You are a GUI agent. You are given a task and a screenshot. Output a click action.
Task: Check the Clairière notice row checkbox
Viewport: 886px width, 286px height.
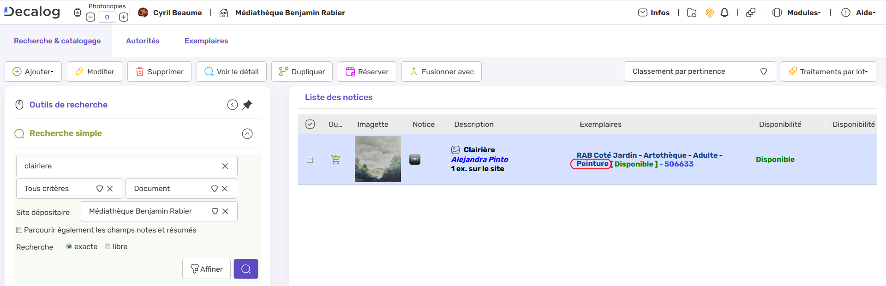click(310, 160)
